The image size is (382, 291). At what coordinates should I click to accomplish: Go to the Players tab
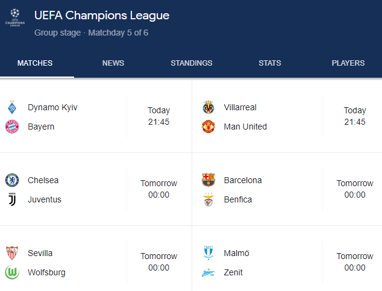click(348, 63)
